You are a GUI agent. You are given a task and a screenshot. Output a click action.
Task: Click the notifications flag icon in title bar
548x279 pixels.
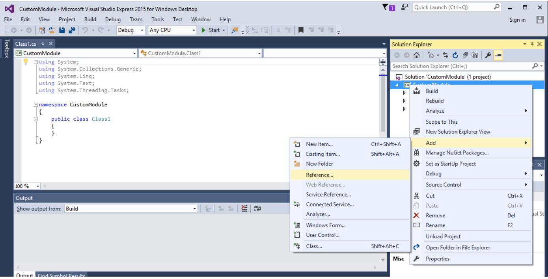(x=389, y=7)
